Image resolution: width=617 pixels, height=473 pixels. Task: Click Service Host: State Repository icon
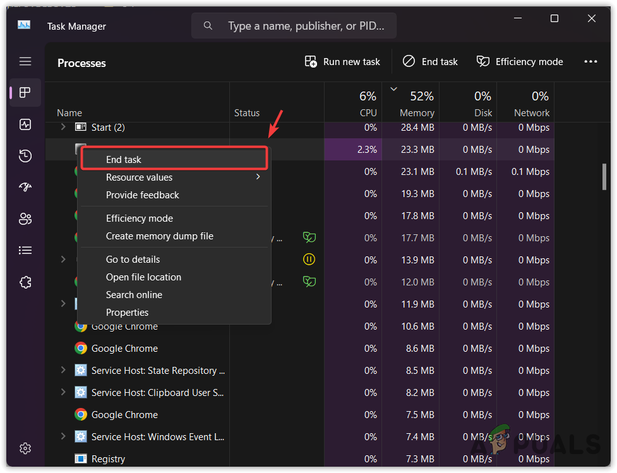point(81,370)
